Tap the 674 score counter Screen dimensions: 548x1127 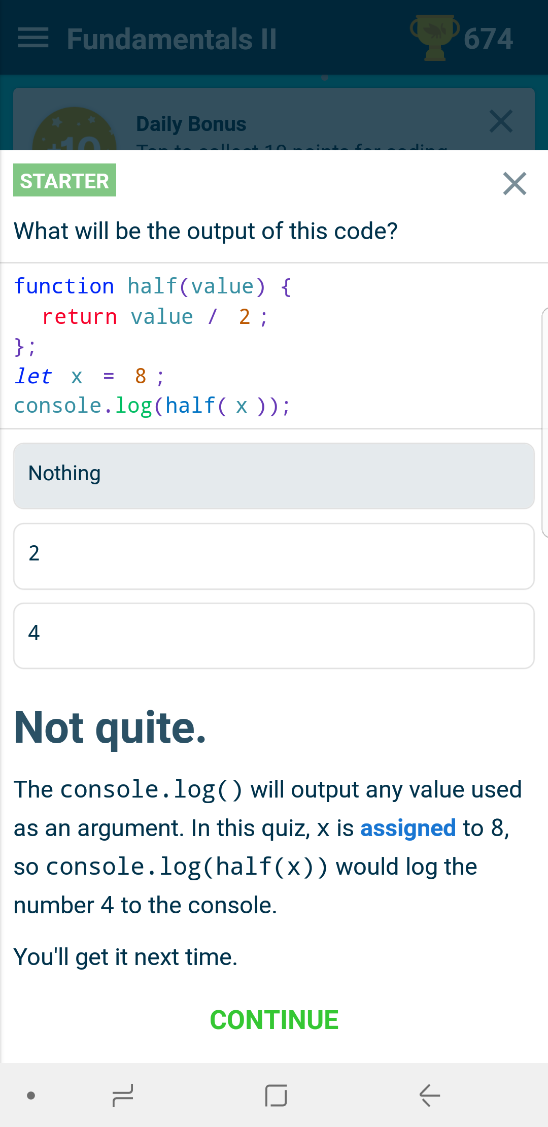488,39
